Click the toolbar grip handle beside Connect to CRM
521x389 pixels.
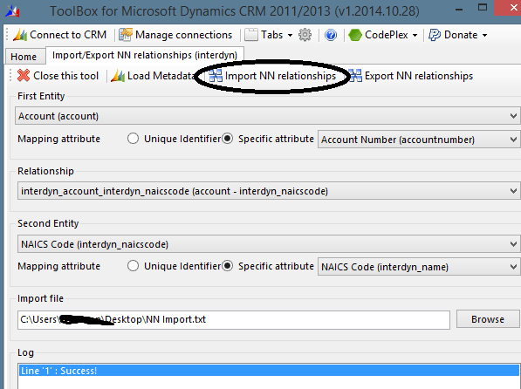pos(7,35)
